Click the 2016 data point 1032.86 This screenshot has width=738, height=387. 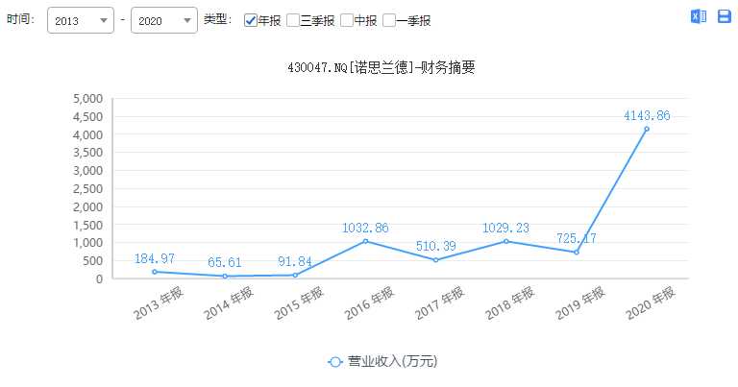point(365,241)
